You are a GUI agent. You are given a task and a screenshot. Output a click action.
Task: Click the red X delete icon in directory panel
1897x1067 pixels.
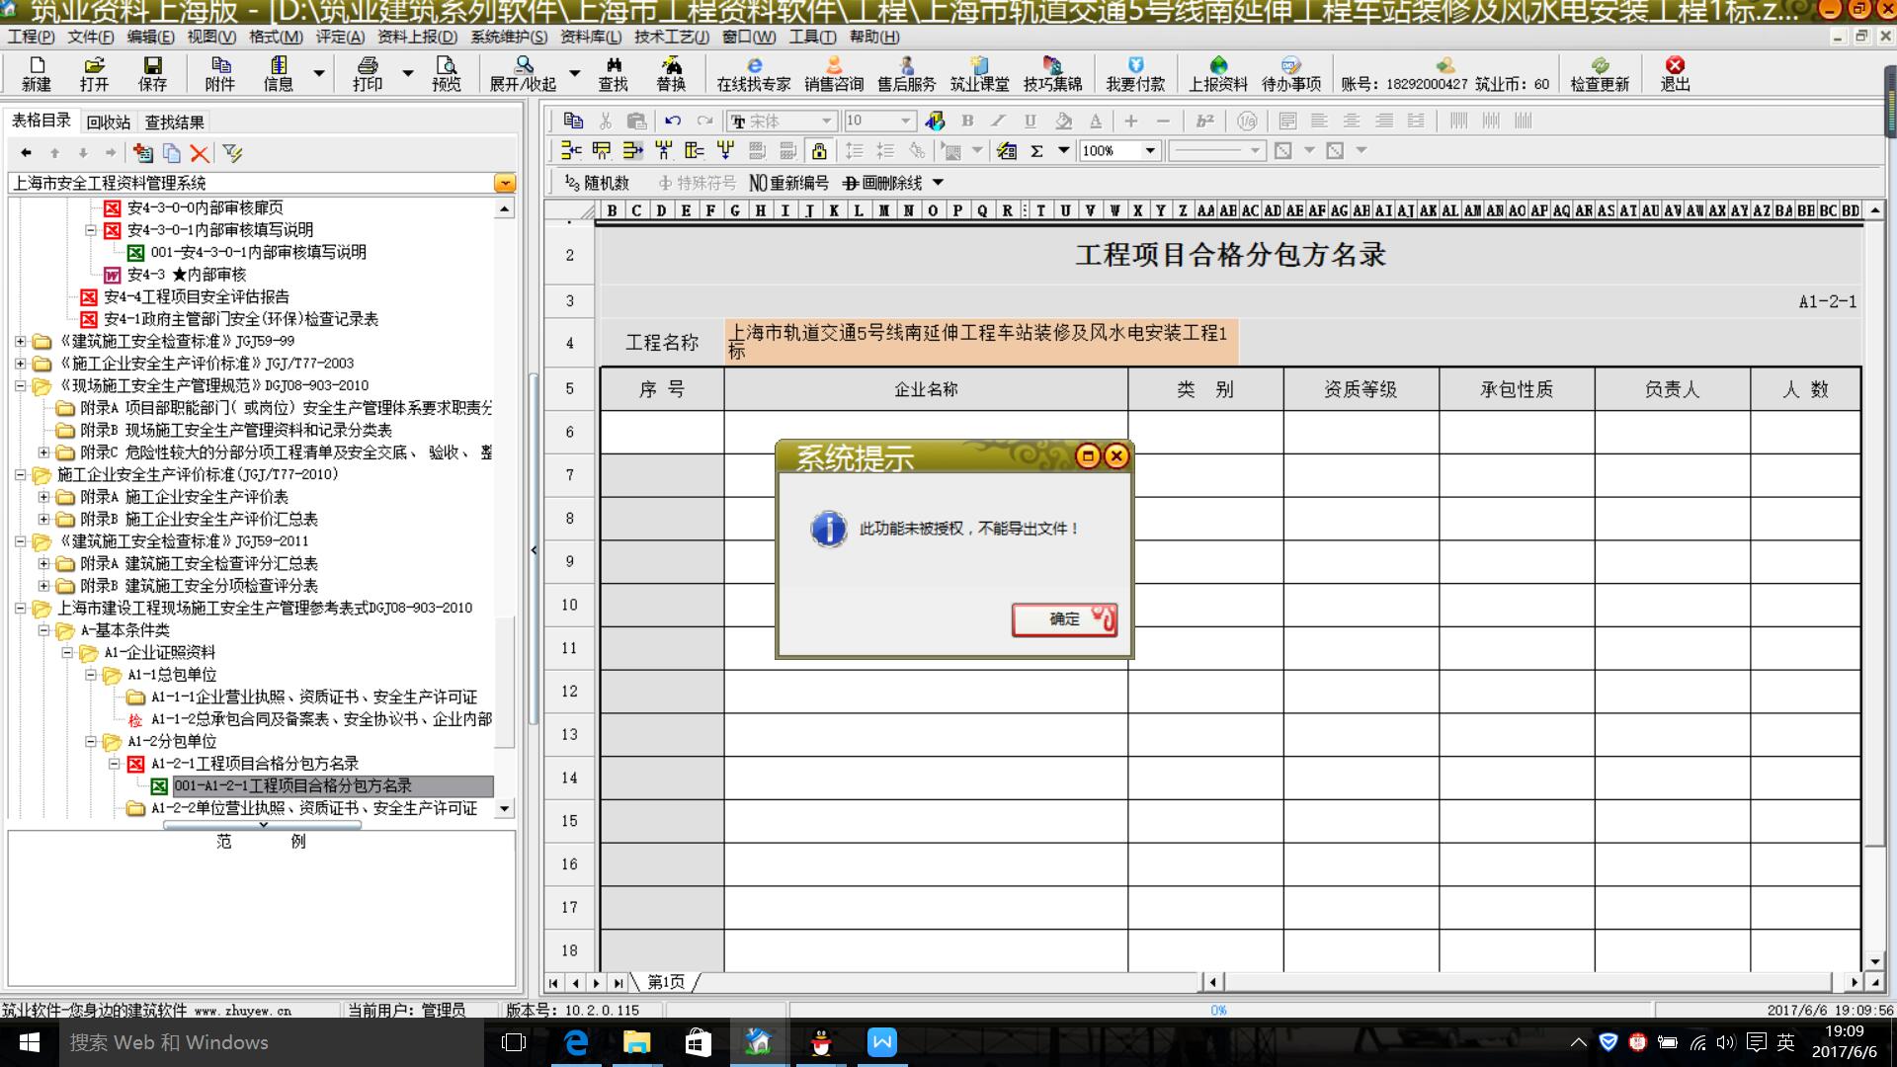click(200, 153)
